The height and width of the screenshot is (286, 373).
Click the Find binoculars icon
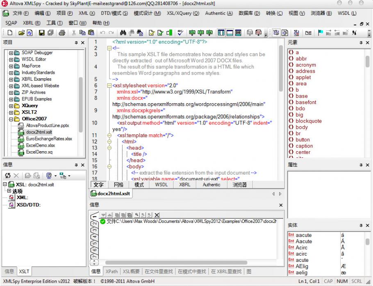coord(123,33)
